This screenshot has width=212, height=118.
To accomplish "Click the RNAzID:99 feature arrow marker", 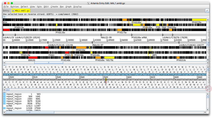I will [101, 35].
